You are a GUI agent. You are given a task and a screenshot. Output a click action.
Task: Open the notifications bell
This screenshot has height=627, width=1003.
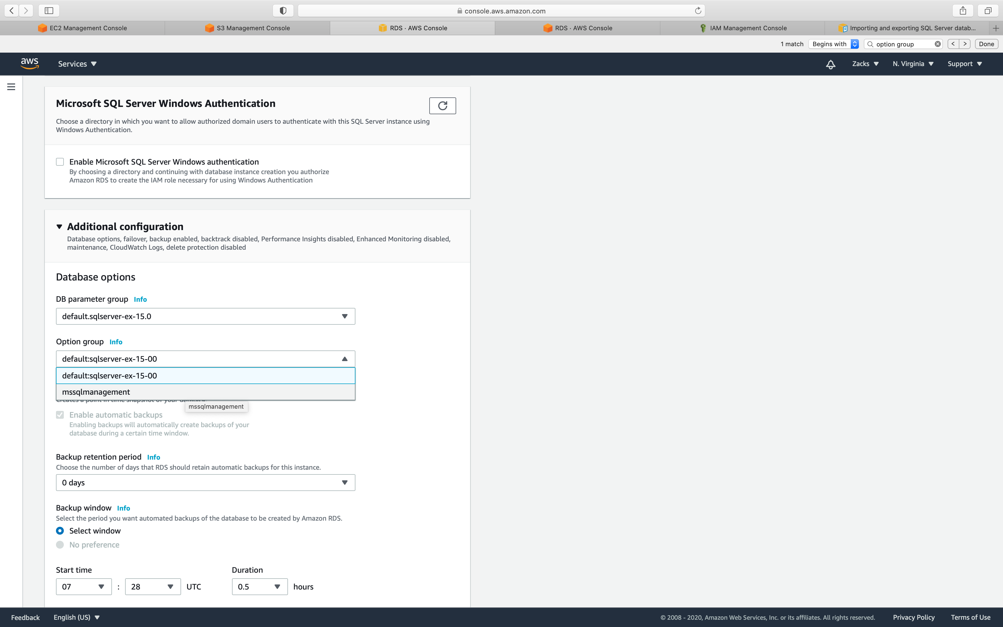(830, 64)
